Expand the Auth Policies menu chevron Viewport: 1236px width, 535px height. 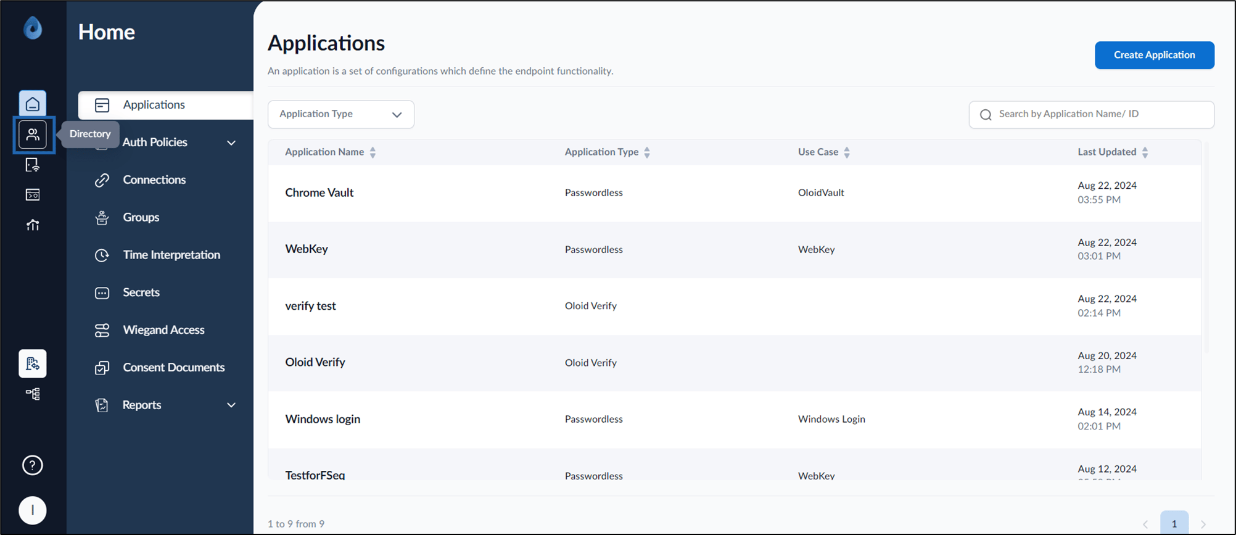click(x=231, y=143)
